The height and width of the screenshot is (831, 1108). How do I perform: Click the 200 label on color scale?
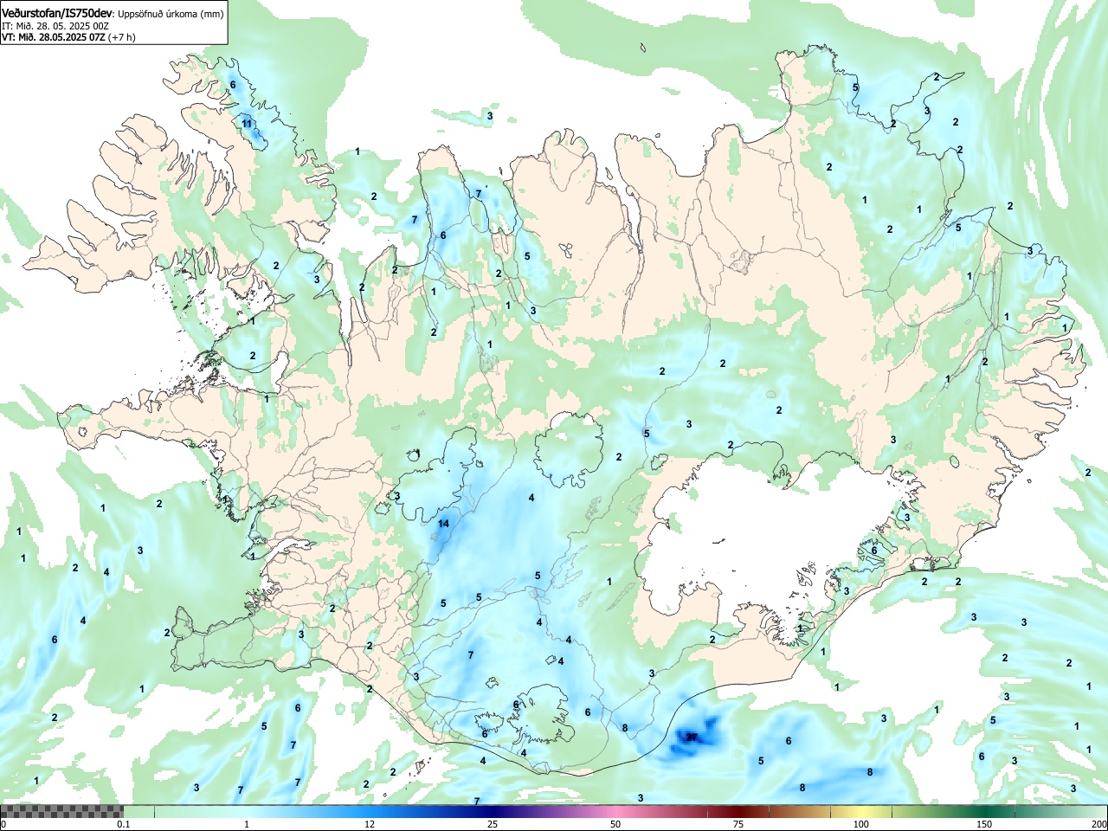coord(1098,824)
